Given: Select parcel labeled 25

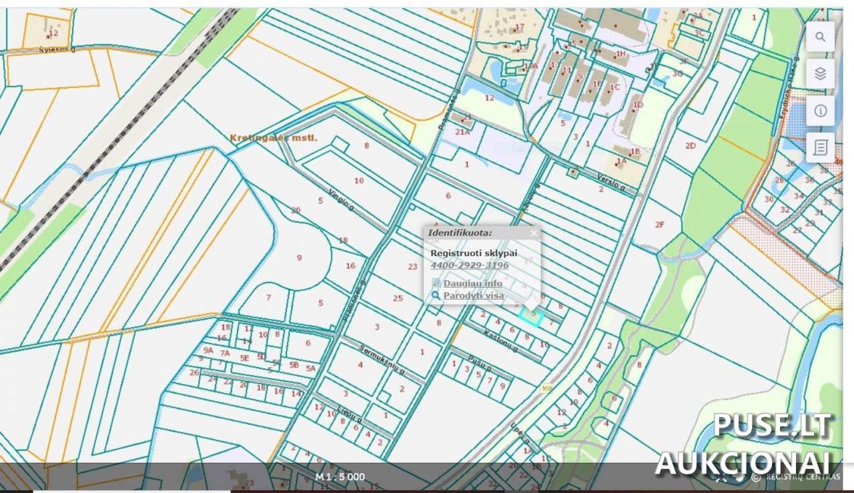Looking at the screenshot, I should coord(398,298).
